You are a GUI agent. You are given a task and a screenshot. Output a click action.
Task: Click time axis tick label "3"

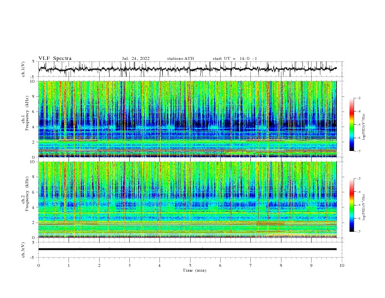129,265
